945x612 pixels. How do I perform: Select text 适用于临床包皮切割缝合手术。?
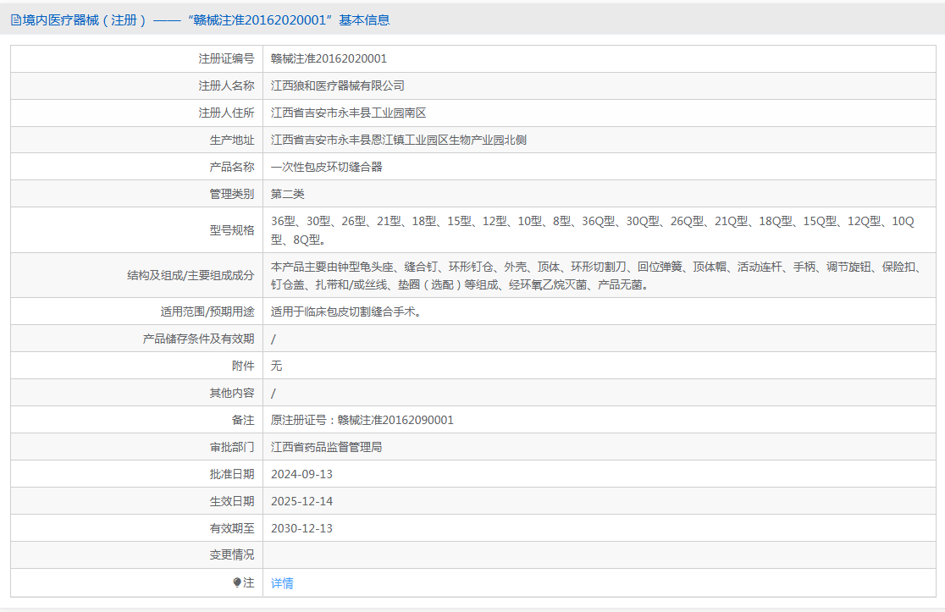click(x=346, y=312)
